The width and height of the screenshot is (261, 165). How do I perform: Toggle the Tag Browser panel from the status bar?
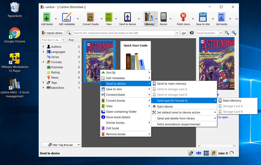click(x=191, y=153)
